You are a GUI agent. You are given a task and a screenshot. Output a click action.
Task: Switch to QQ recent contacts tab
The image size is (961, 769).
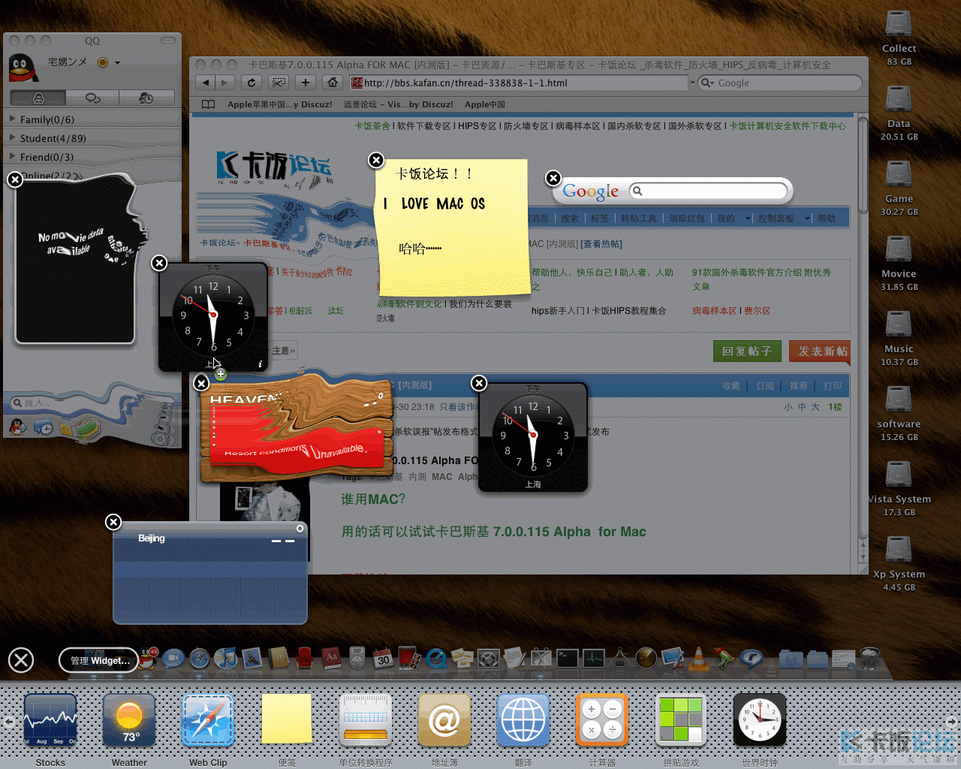pyautogui.click(x=146, y=98)
